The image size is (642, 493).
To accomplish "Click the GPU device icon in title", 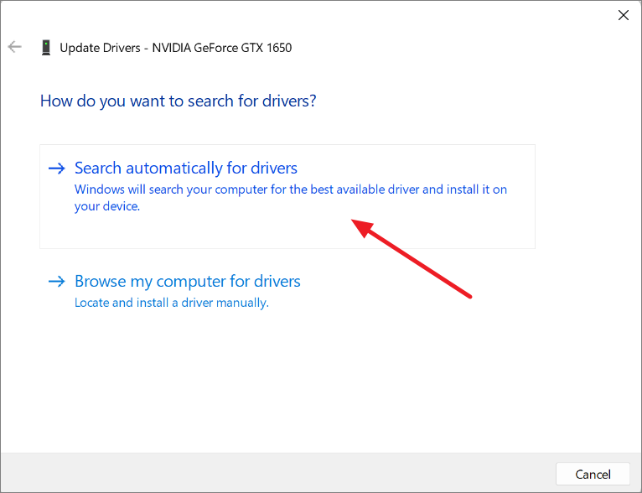I will [46, 48].
